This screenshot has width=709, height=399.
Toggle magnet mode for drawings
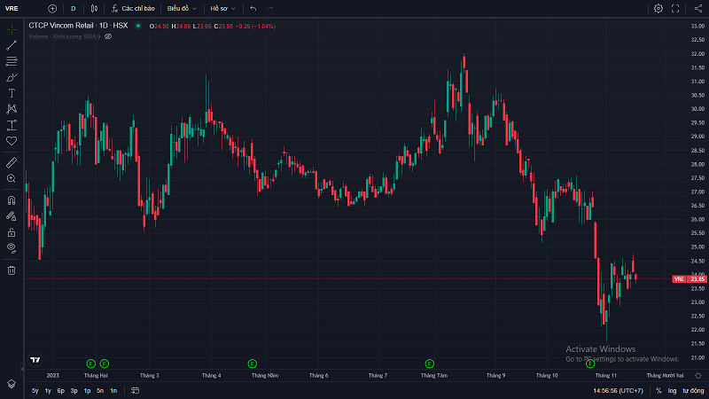tap(12, 200)
